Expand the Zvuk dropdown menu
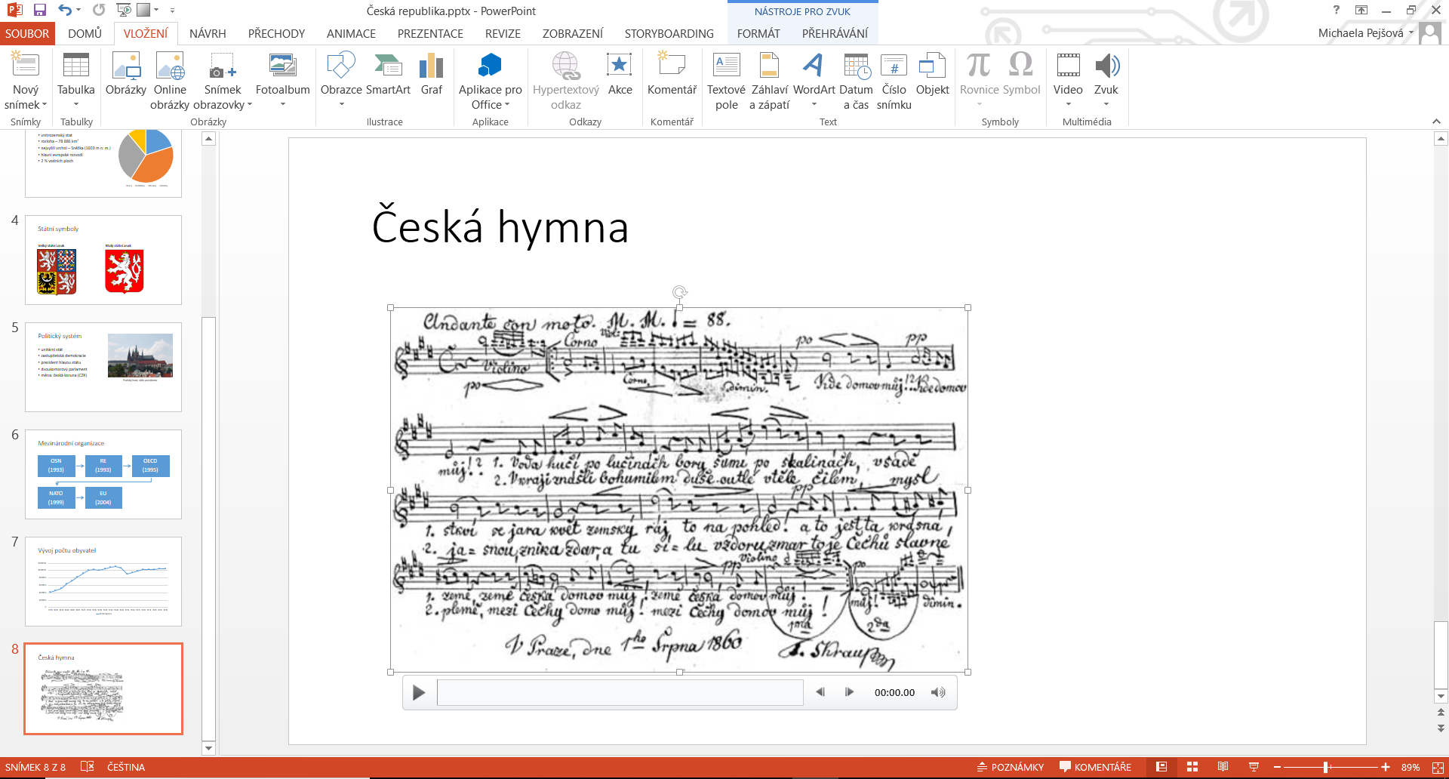The height and width of the screenshot is (779, 1449). click(x=1106, y=104)
